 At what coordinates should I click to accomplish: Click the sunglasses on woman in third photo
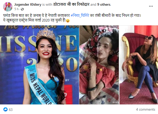149,38
